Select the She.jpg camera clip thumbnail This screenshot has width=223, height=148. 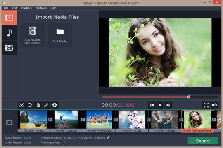(x=164, y=120)
